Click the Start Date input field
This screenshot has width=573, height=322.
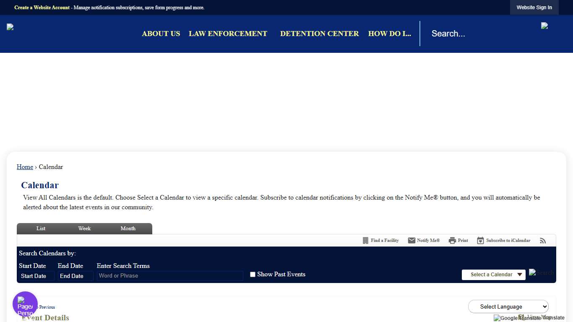[36, 276]
